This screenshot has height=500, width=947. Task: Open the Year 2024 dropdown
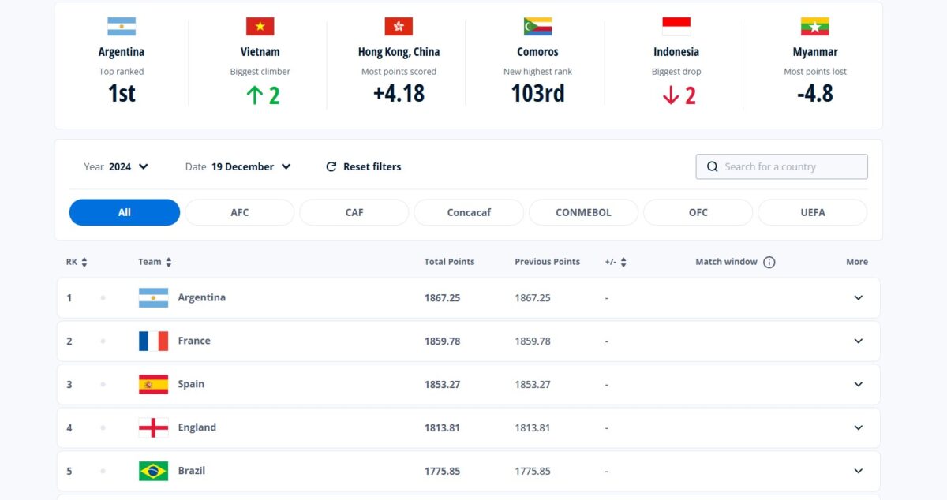116,166
